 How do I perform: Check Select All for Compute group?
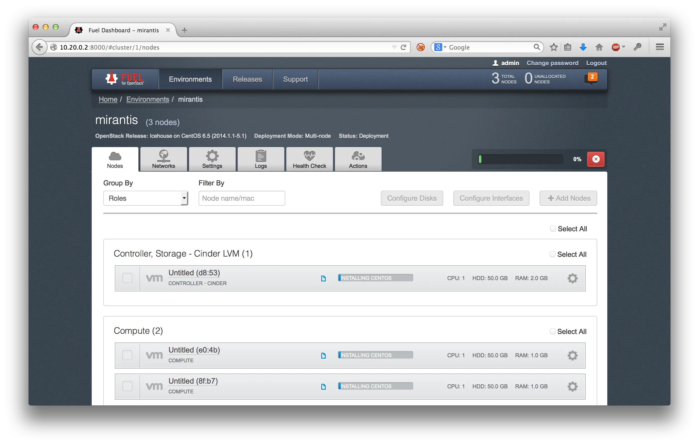coord(552,331)
